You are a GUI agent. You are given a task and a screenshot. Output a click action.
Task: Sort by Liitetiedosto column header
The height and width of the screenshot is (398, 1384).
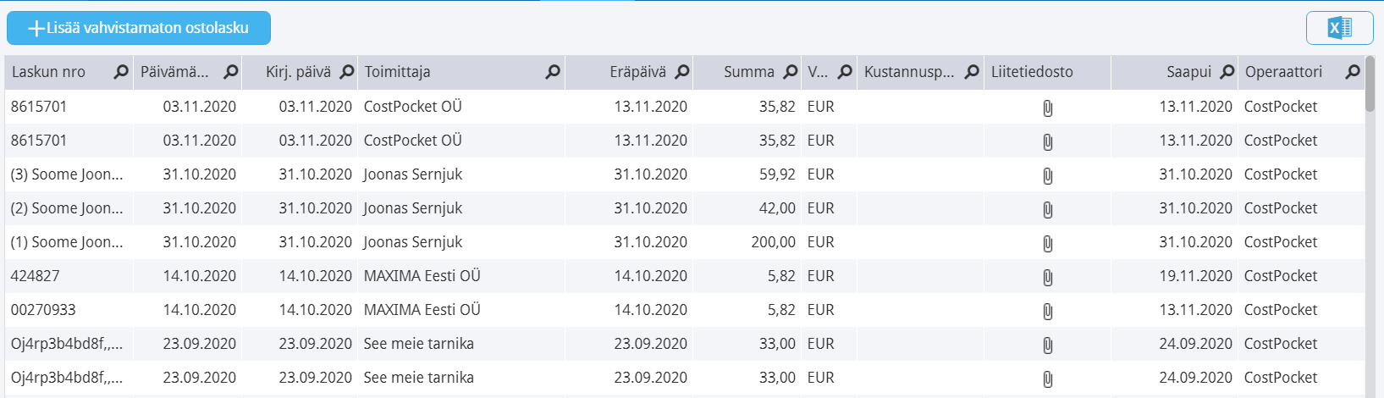click(x=1032, y=72)
